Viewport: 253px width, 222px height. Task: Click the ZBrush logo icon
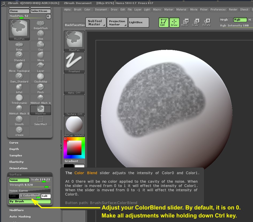click(x=3, y=3)
